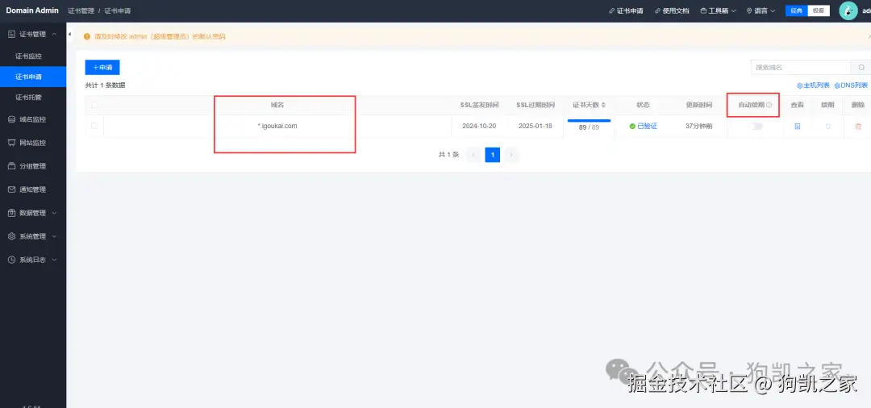Click the 已验证 status text
This screenshot has height=408, width=871.
pos(647,127)
